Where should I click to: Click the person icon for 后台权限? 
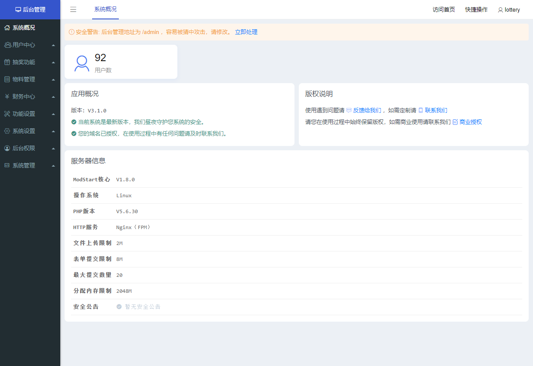click(x=7, y=148)
